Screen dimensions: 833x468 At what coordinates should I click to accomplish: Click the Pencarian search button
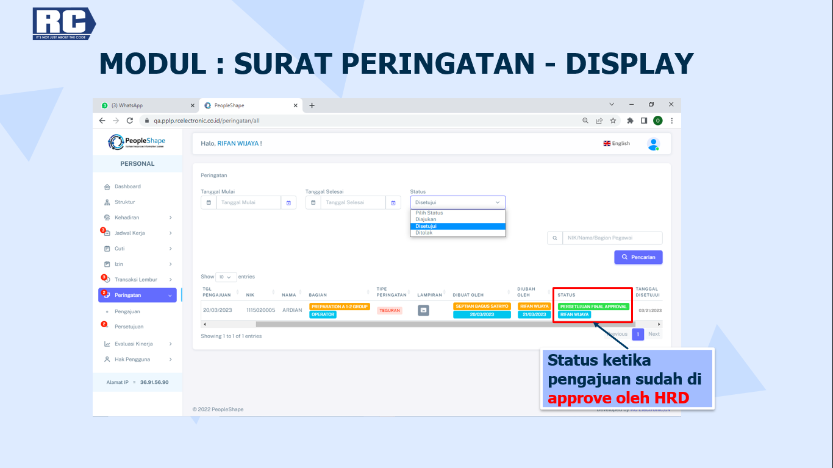click(x=638, y=257)
